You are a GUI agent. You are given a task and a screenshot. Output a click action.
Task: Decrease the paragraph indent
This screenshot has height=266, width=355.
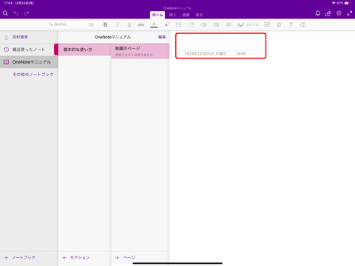pyautogui.click(x=203, y=24)
